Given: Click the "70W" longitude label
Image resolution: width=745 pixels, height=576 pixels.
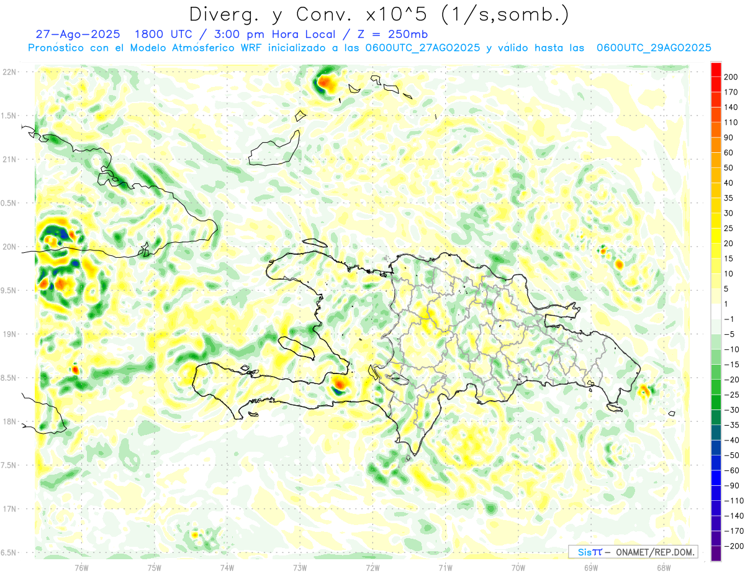Looking at the screenshot, I should (x=518, y=567).
